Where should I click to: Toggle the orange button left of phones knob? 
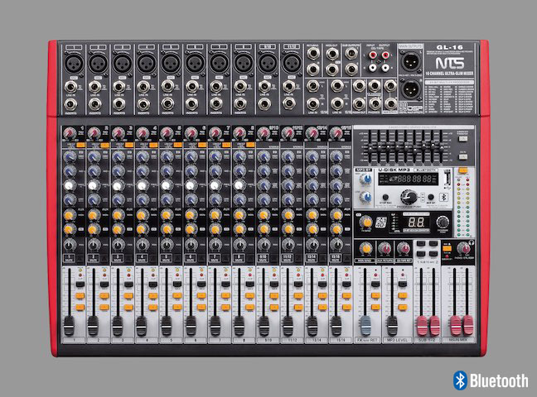point(447,249)
